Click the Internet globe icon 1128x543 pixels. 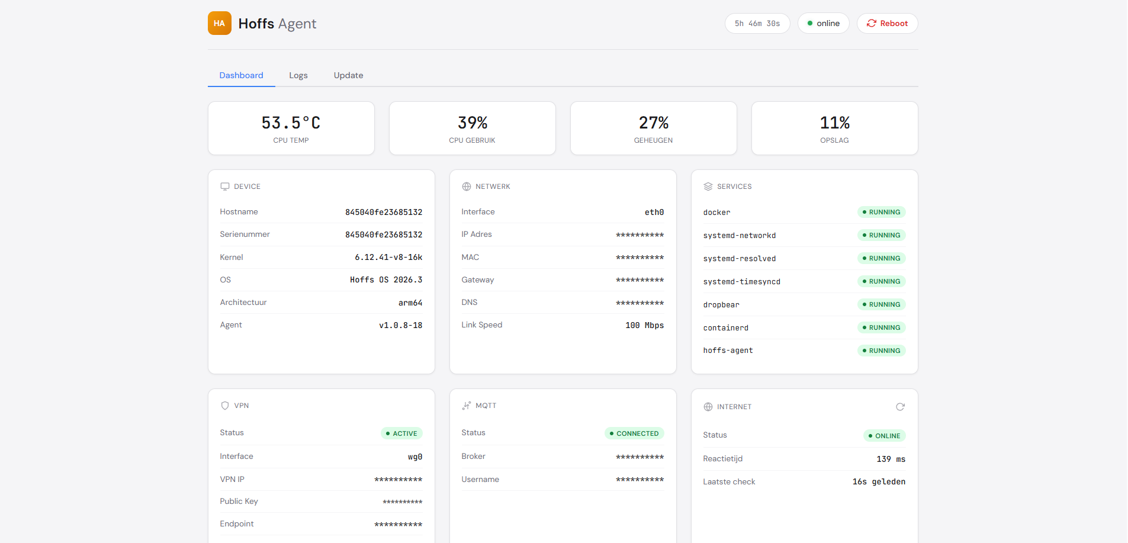[x=708, y=407]
